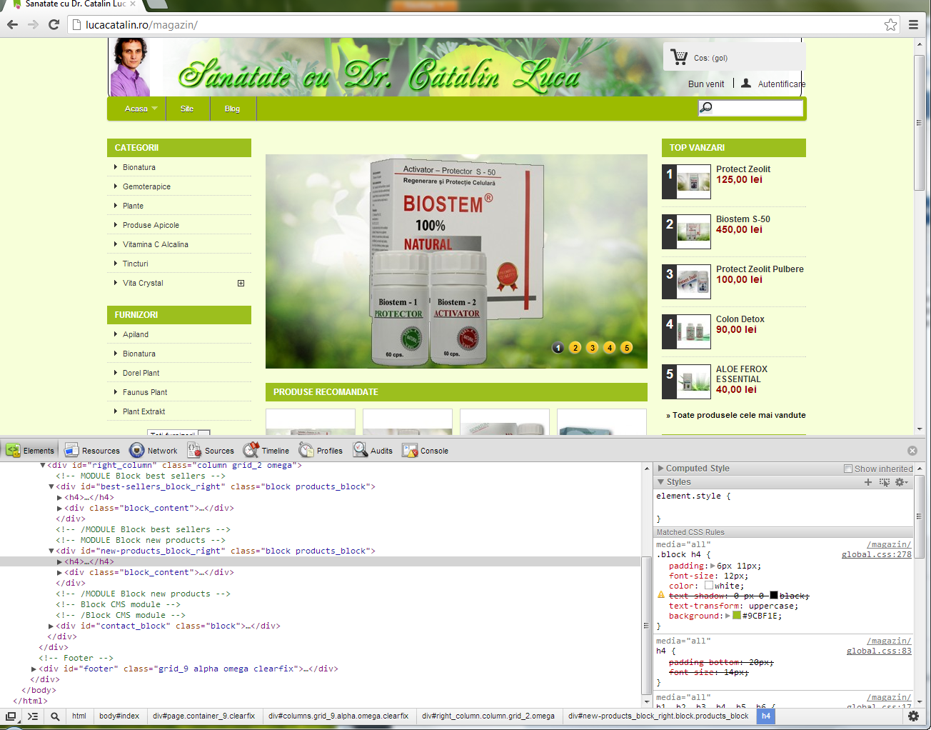
Task: Open the Resources panel in DevTools
Action: click(x=92, y=451)
